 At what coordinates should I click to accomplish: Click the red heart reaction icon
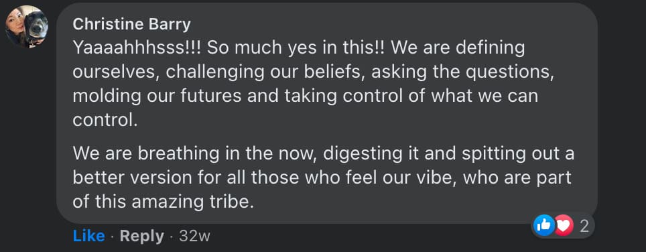tap(564, 226)
